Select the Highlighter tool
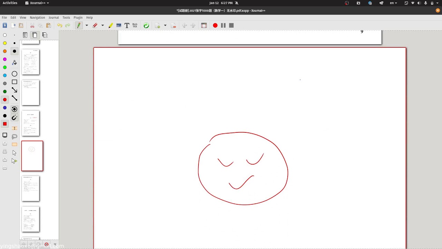 point(110,25)
